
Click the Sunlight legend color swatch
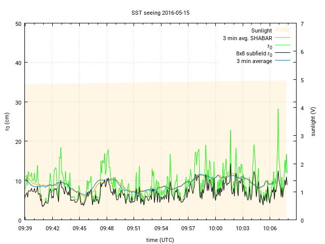tap(282, 30)
